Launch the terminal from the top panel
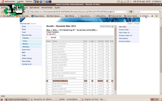162x101 pixels. coord(50,2)
